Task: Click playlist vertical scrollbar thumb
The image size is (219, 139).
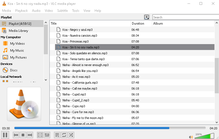Action: (217, 75)
